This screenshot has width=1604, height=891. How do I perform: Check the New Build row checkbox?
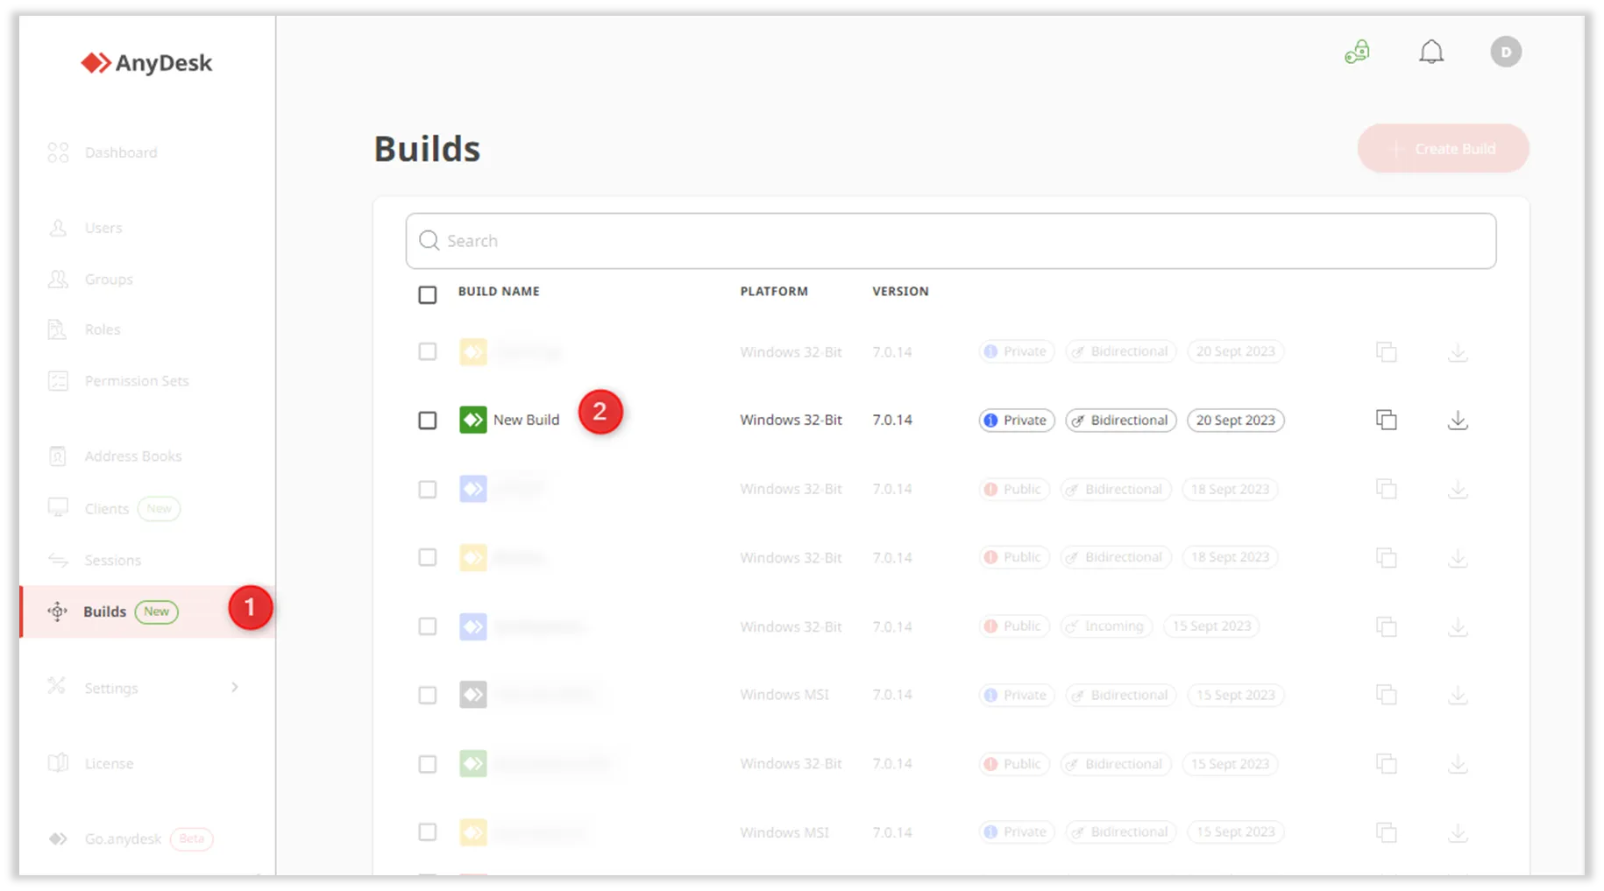coord(427,421)
